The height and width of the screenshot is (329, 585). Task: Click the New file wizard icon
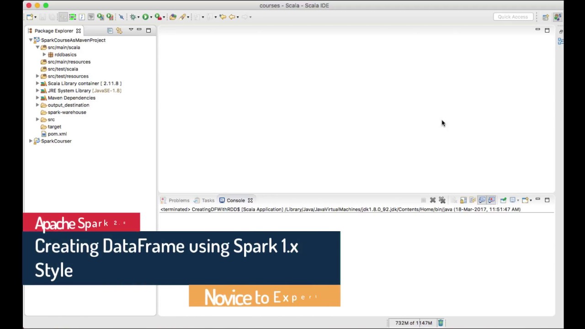29,17
